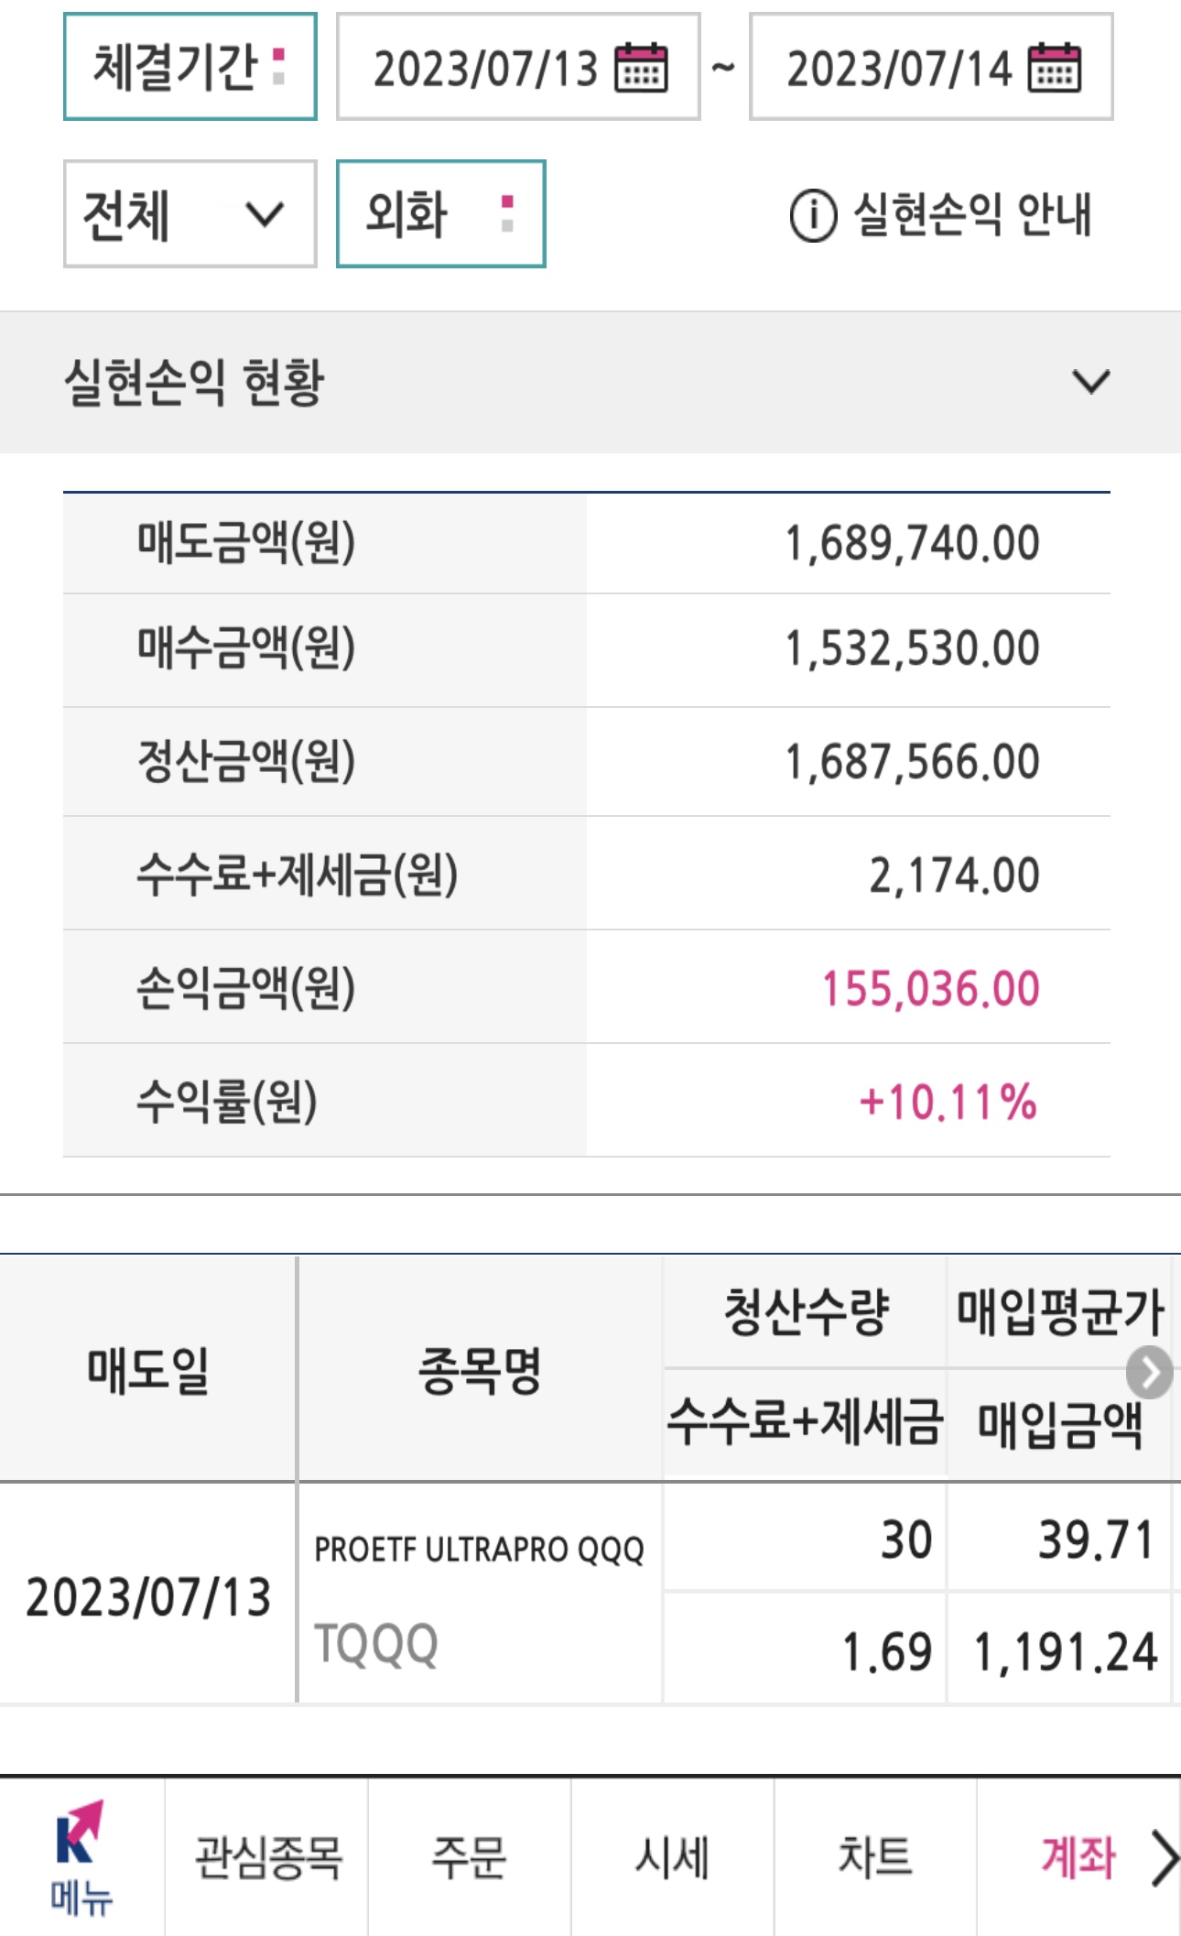Tap the gray right-arrow circle in table header

click(x=1150, y=1372)
